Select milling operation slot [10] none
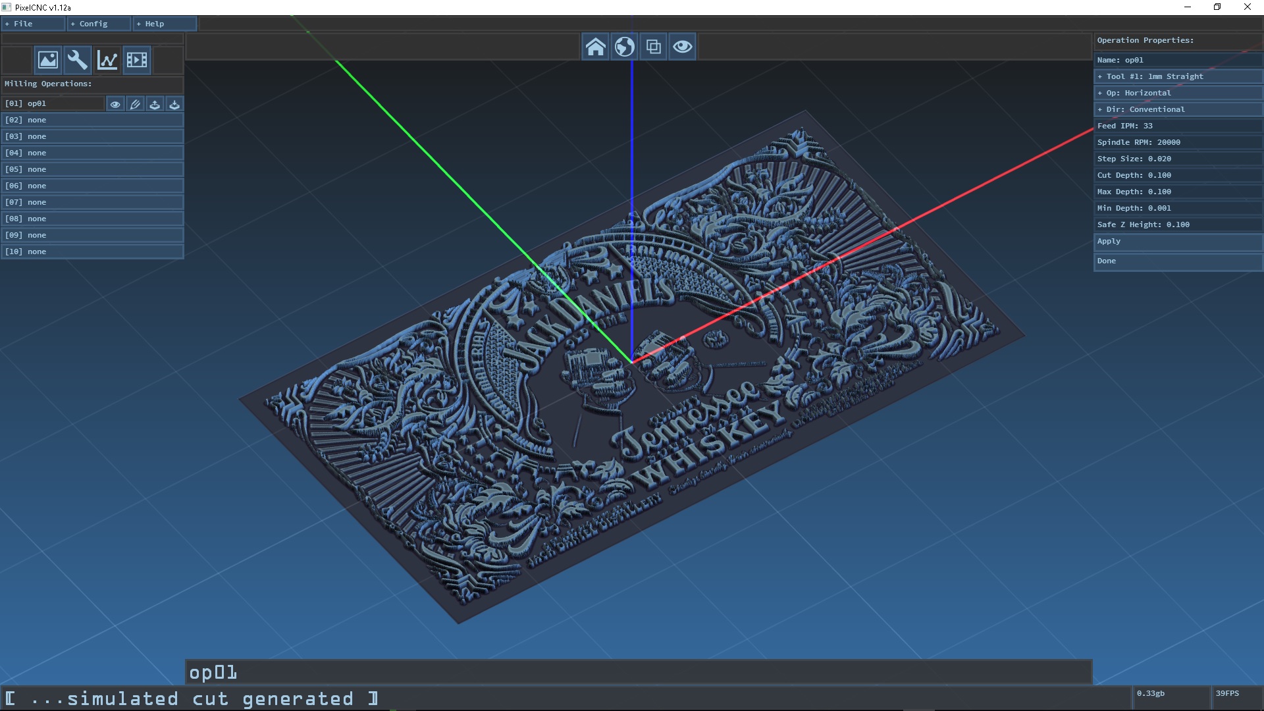1264x711 pixels. tap(92, 251)
